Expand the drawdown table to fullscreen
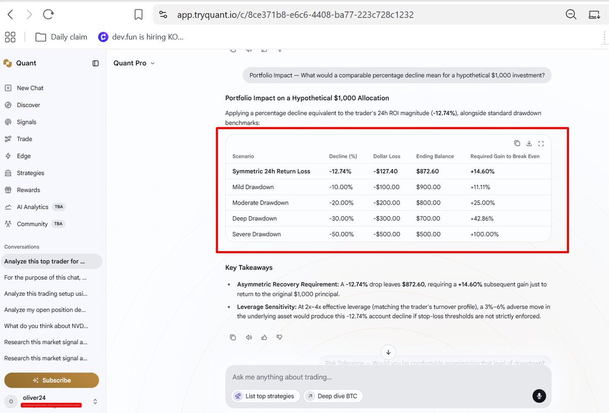This screenshot has width=609, height=413. (541, 143)
